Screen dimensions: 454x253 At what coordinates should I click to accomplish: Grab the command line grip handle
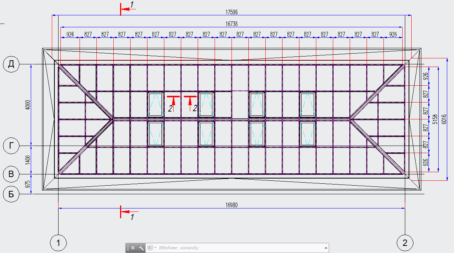point(128,248)
